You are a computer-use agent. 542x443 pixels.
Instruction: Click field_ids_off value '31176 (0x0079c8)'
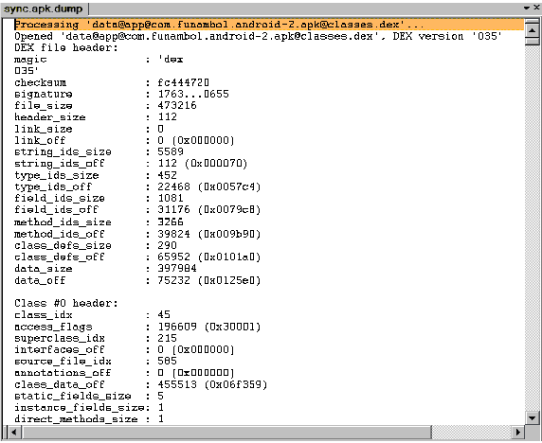tap(209, 210)
